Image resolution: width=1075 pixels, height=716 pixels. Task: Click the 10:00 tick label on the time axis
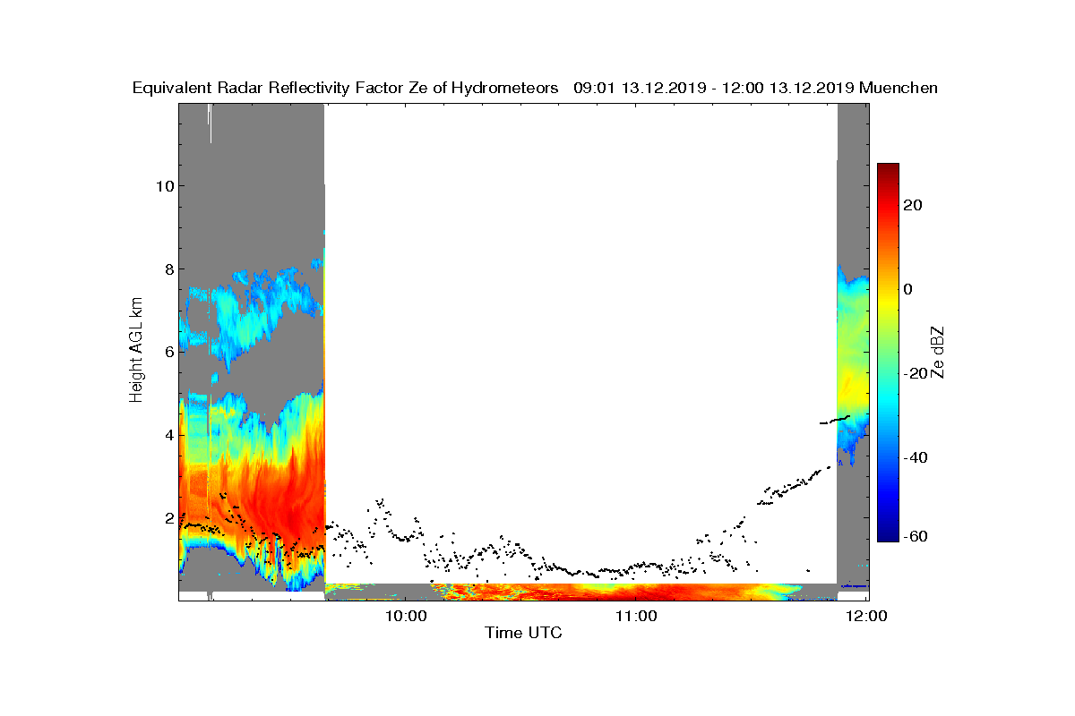click(x=405, y=616)
